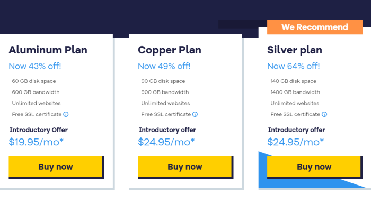This screenshot has height=222, width=371.
Task: Click the Now 49% off text
Action: (164, 66)
